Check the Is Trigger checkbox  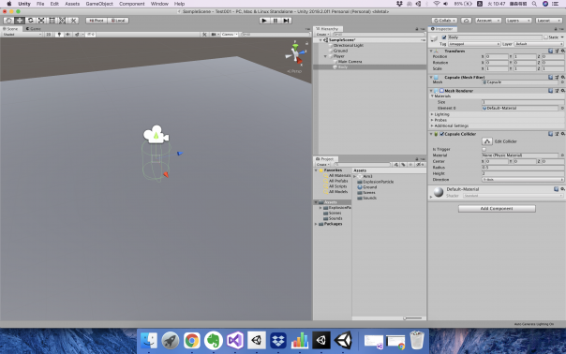(x=484, y=149)
